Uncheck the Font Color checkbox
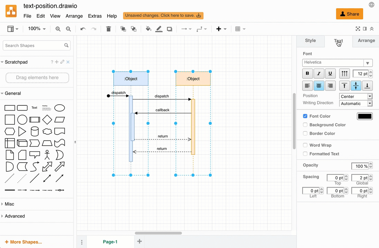 point(305,116)
